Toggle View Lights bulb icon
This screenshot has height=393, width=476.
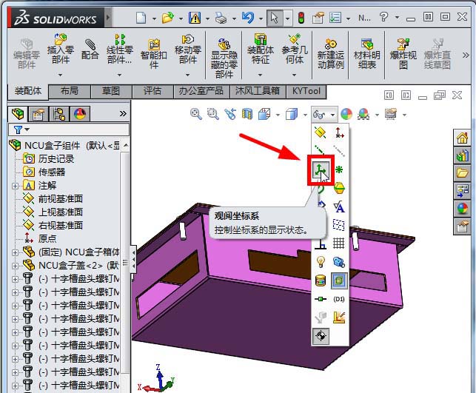pyautogui.click(x=321, y=261)
